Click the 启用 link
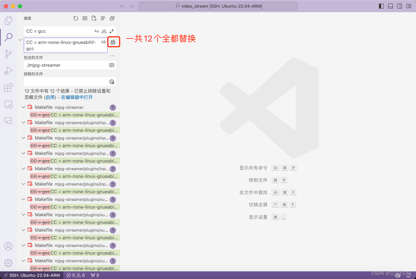Image resolution: width=416 pixels, height=279 pixels. tap(50, 97)
